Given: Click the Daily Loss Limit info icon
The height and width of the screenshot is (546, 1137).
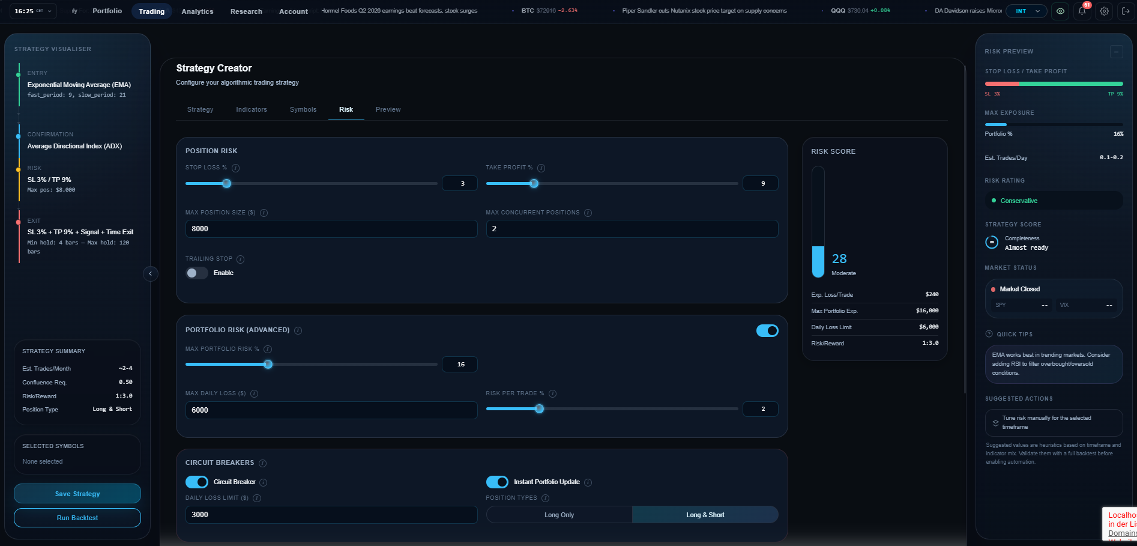Looking at the screenshot, I should point(258,498).
